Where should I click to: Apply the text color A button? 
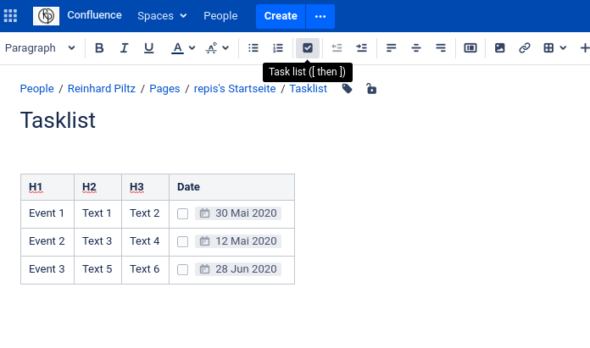click(x=177, y=48)
